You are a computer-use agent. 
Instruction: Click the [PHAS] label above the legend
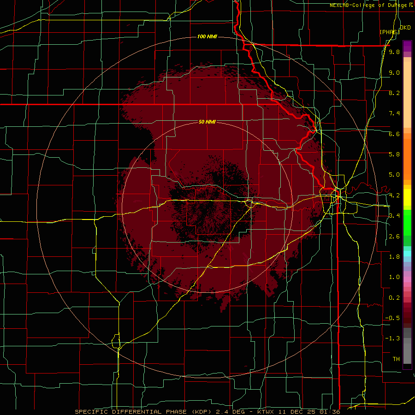point(390,32)
